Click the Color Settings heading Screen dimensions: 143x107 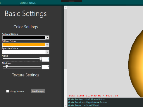(x=26, y=27)
